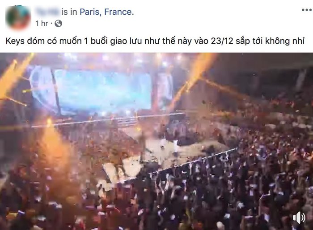The height and width of the screenshot is (230, 313).
Task: Open the Paris, France location link
Action: (x=106, y=12)
